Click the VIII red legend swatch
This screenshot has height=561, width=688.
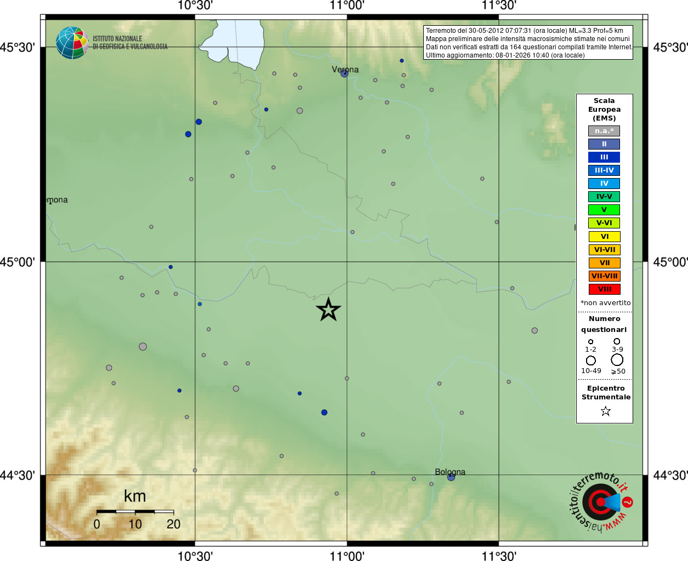pyautogui.click(x=605, y=289)
